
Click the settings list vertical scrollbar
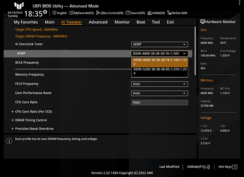[195, 51]
